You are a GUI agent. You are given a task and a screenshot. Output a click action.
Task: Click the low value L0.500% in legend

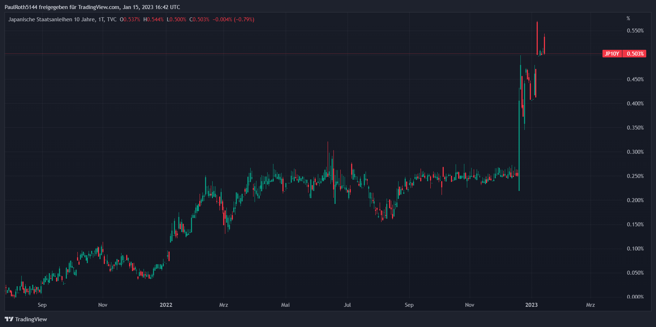click(176, 19)
